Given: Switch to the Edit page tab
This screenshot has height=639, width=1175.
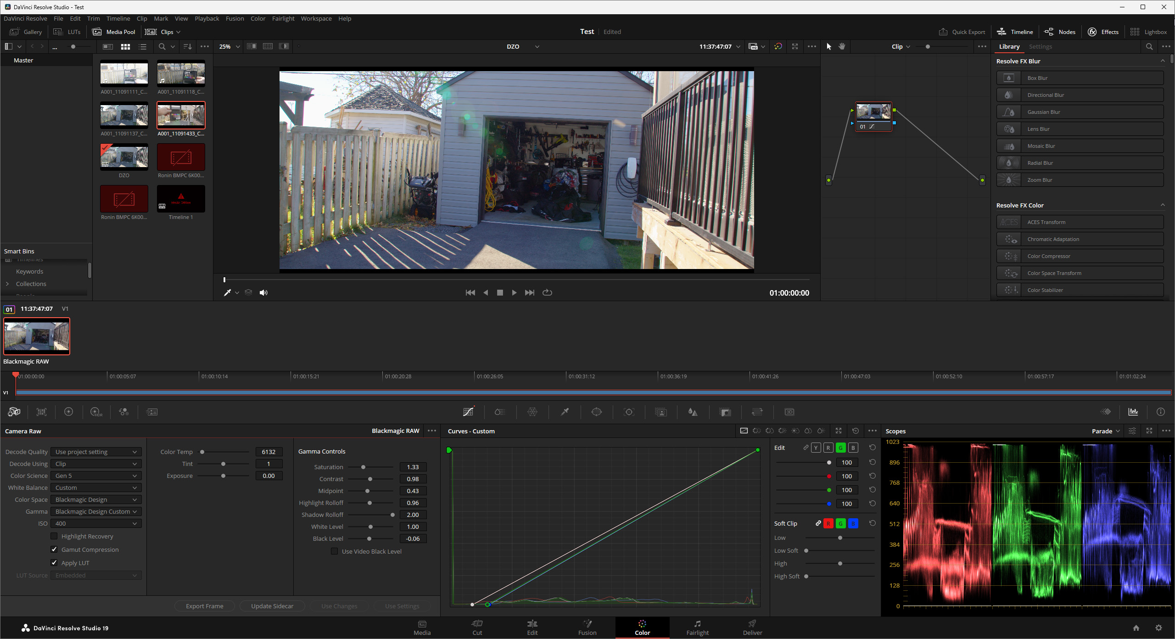Looking at the screenshot, I should pos(532,628).
